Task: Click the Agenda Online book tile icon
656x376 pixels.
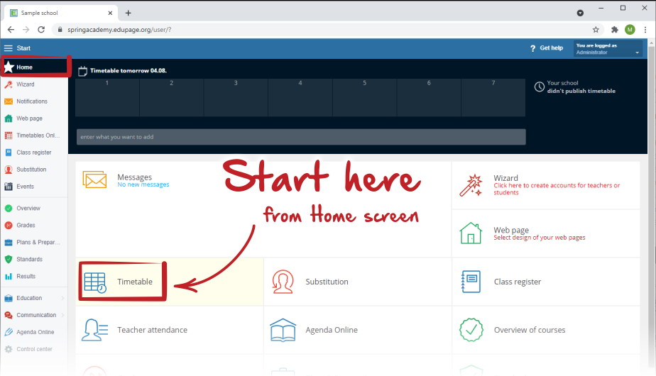Action: 283,330
